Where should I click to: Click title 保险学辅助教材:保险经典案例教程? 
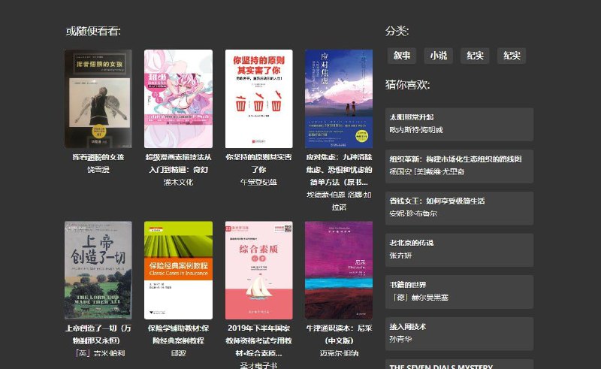pyautogui.click(x=178, y=334)
